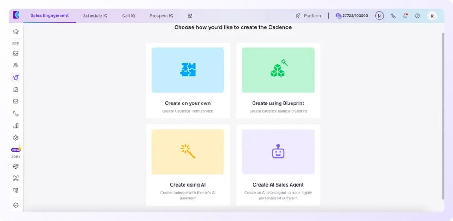
Task: Open the Home icon in sidebar
Action: (x=16, y=31)
